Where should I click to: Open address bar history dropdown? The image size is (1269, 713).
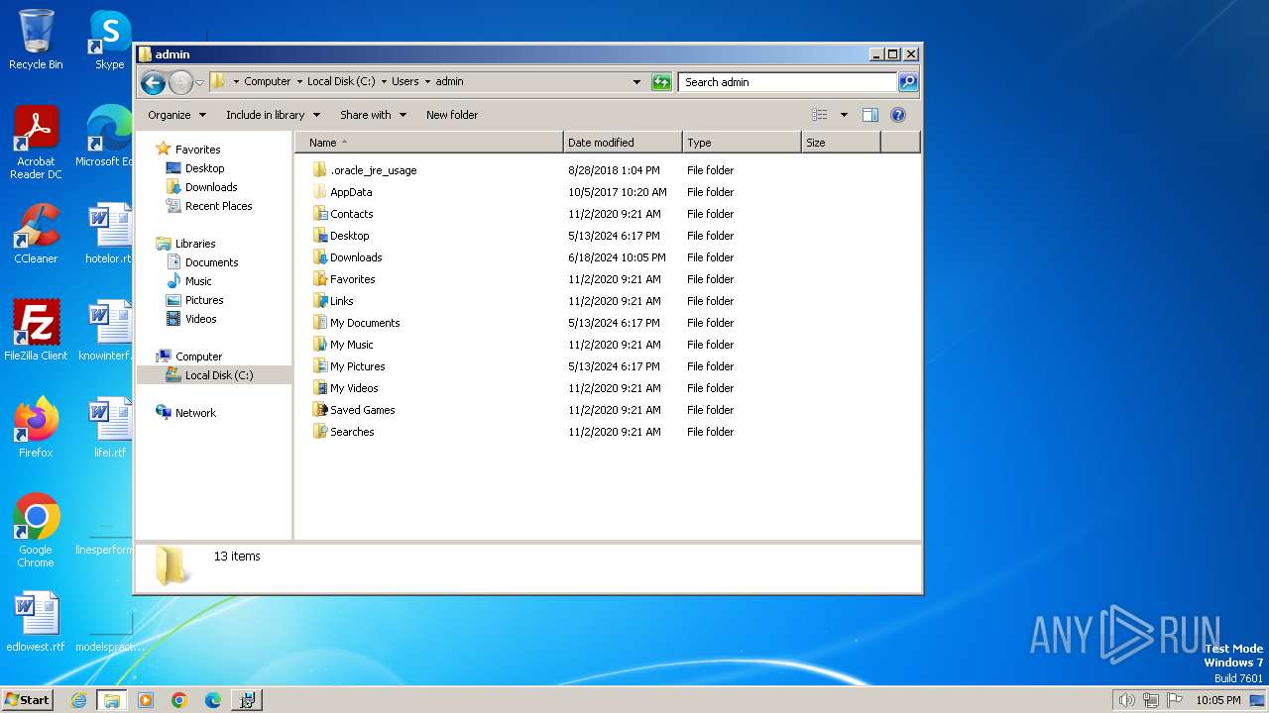point(636,82)
